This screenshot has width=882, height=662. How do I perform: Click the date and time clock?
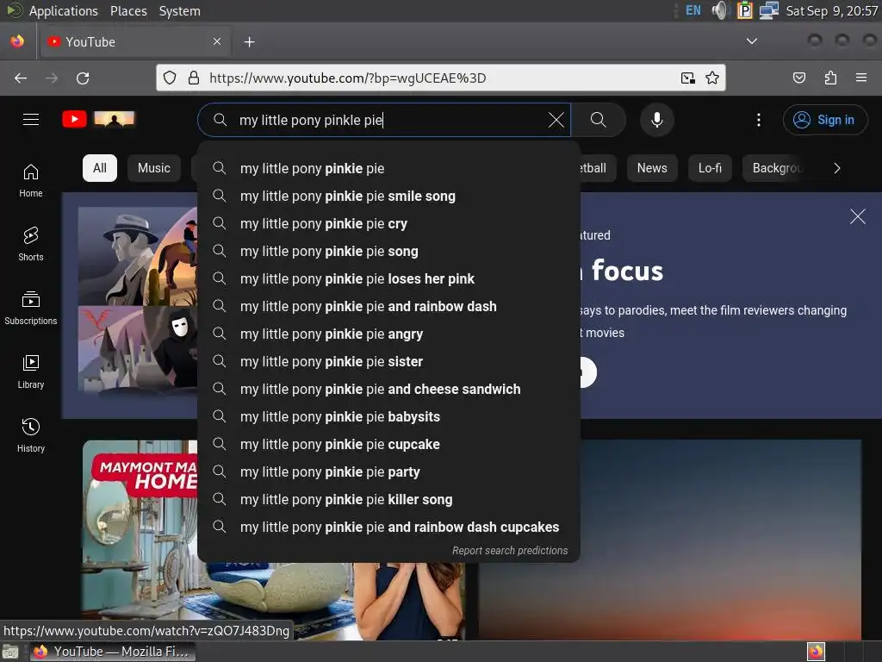[x=831, y=10]
